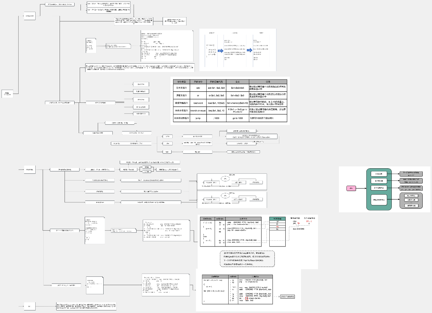432x313 pixels.
Task: Select the '$s1=$s2+$s3' meaning cell
Action: tap(237, 88)
